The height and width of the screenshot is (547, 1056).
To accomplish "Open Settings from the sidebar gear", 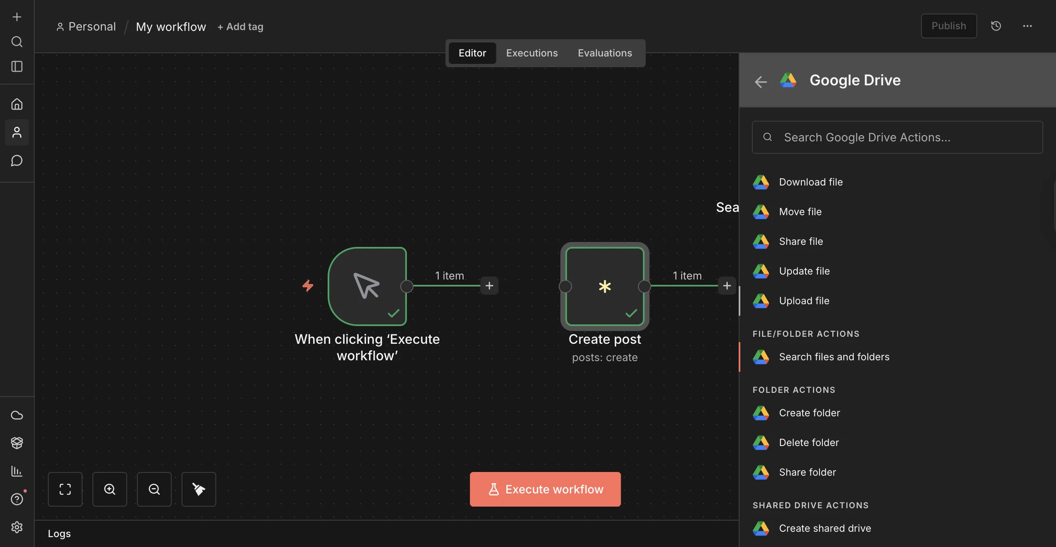I will coord(17,527).
